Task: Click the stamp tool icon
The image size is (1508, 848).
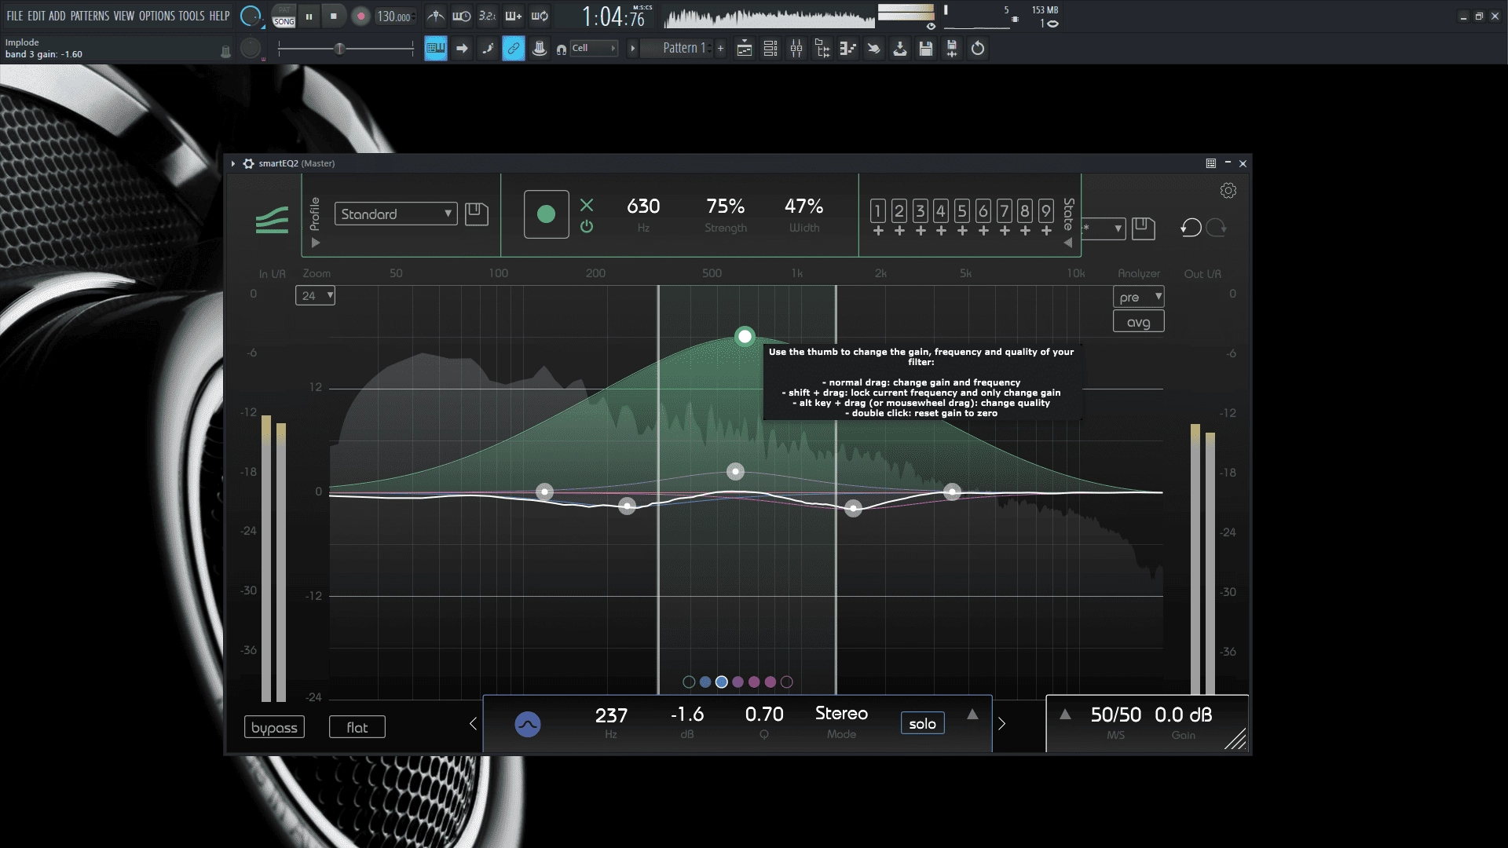Action: click(x=540, y=49)
